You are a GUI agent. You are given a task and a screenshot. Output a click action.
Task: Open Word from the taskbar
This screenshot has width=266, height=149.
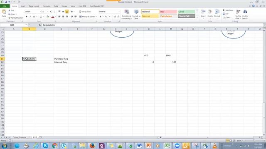[139, 146]
